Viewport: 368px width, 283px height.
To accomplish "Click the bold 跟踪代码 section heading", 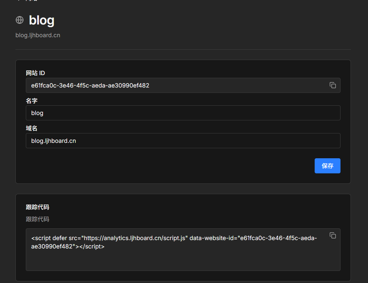I will [38, 207].
